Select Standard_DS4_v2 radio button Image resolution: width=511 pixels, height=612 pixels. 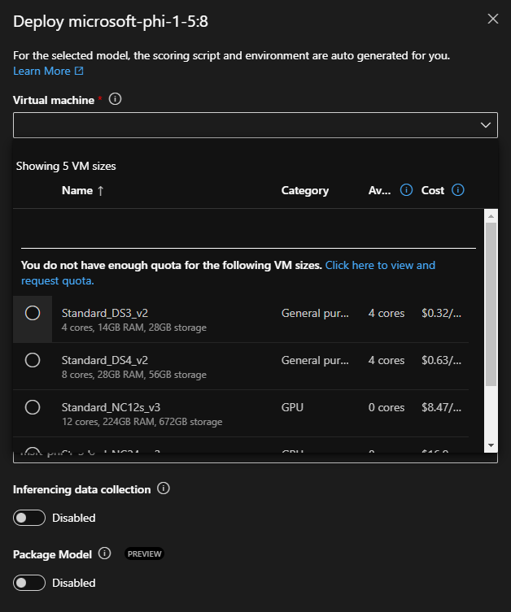(x=33, y=360)
